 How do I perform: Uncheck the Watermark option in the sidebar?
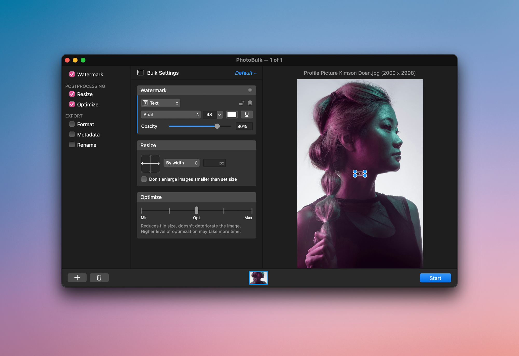72,74
